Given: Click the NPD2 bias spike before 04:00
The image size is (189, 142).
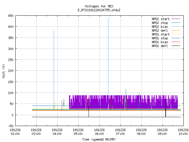Looking at the screenshot, I should (54, 70).
